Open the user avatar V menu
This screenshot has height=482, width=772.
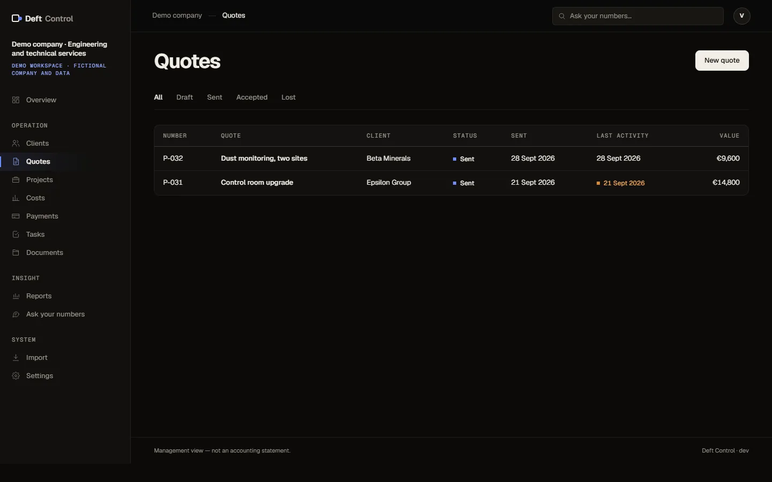tap(742, 16)
